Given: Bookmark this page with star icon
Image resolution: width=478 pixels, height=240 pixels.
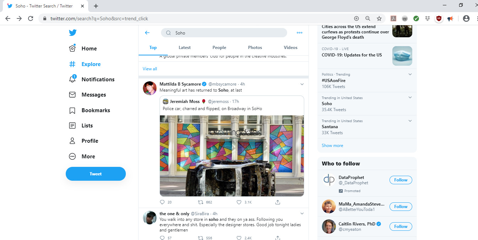Looking at the screenshot, I should click(x=379, y=18).
